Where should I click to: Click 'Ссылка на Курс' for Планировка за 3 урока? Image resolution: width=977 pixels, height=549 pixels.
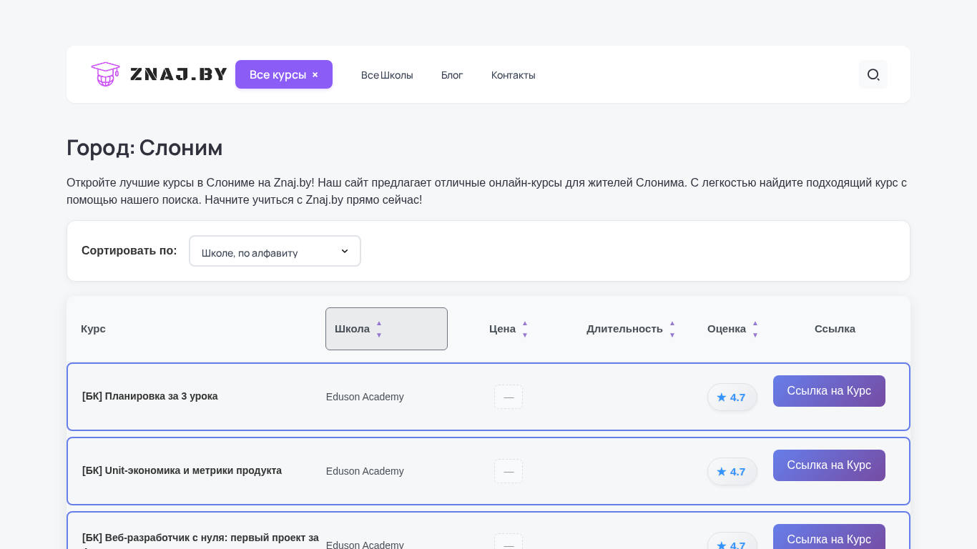tap(829, 391)
